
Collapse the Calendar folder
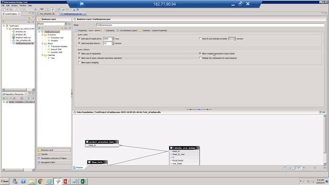coord(42,55)
